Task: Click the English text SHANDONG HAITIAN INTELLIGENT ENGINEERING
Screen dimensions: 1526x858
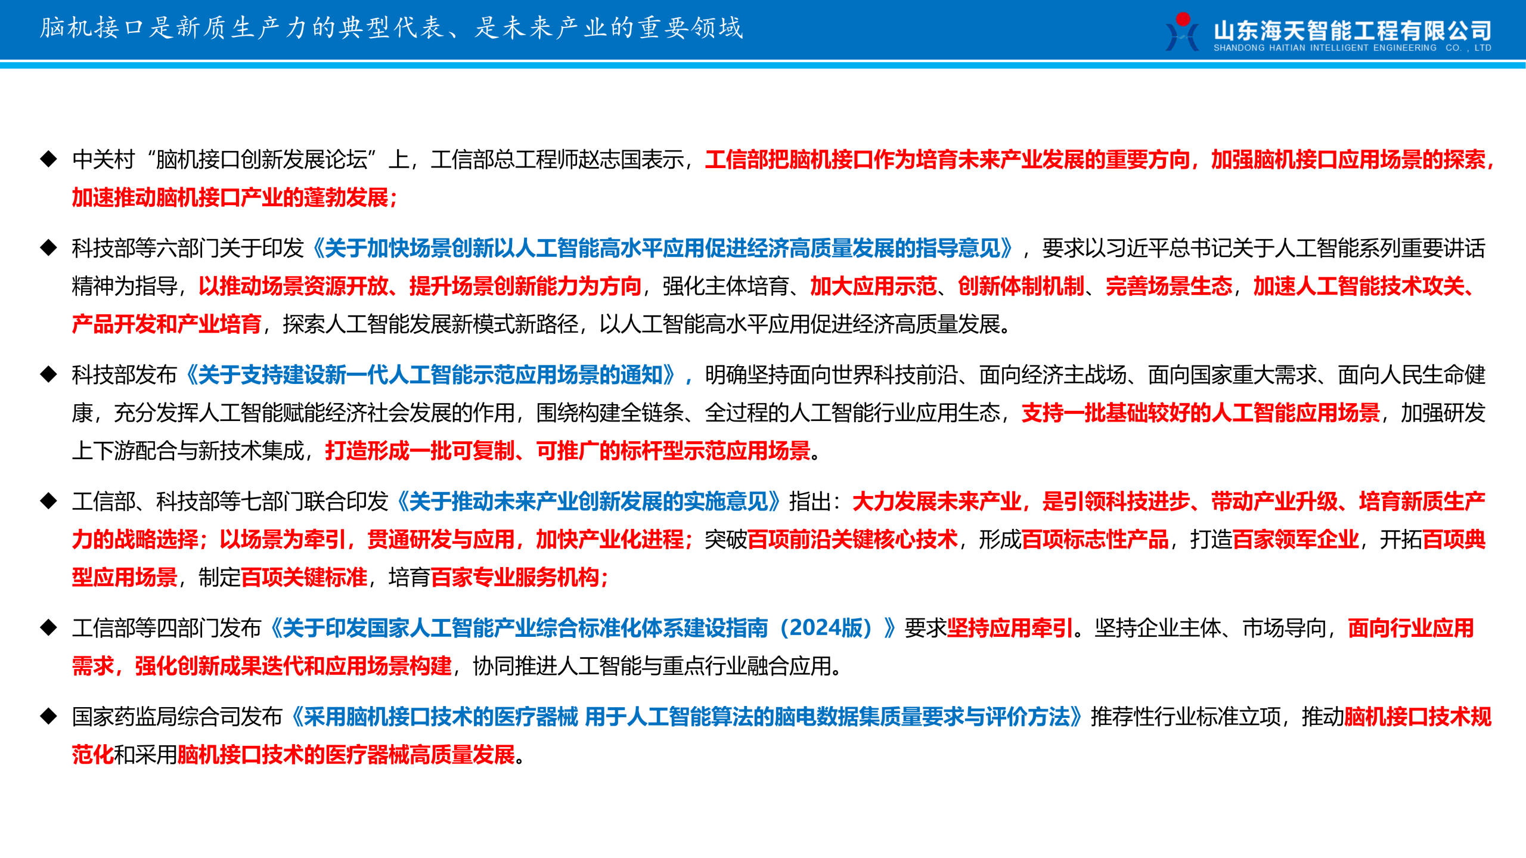Action: coord(1325,48)
